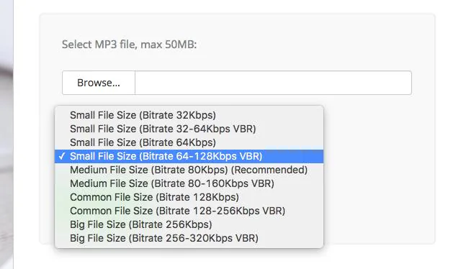The width and height of the screenshot is (461, 269).
Task: Choose Medium File Size 80Kbps (Recommended) option
Action: coord(189,170)
